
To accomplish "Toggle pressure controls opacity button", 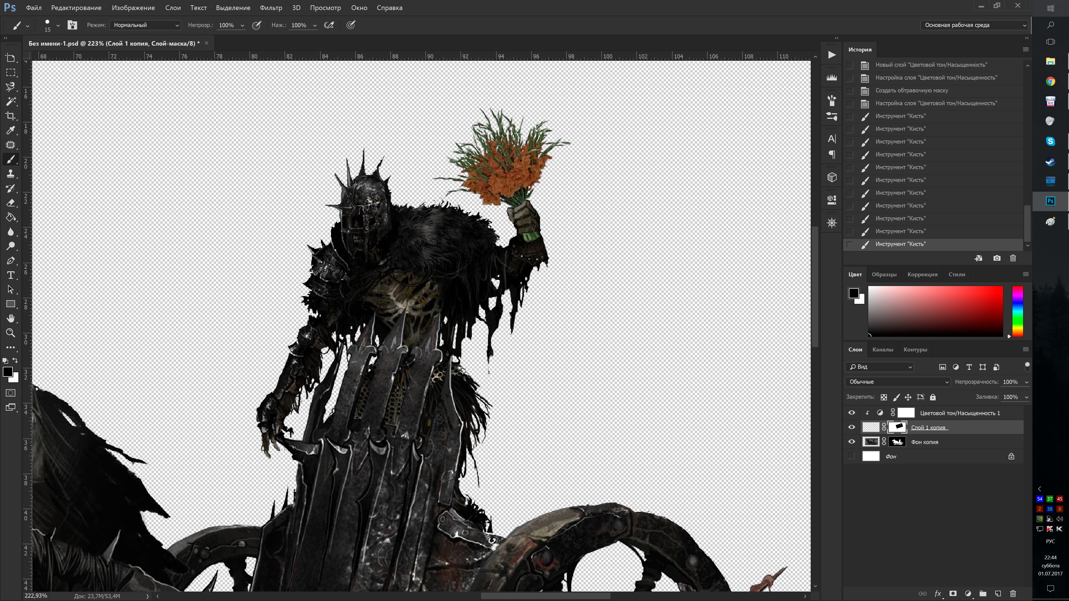I will (x=257, y=25).
